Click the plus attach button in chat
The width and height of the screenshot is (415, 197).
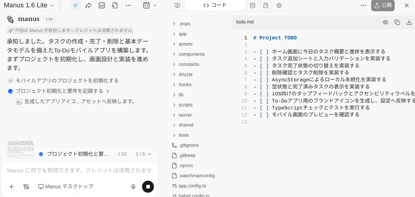click(11, 187)
